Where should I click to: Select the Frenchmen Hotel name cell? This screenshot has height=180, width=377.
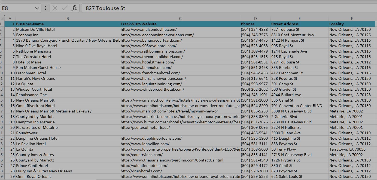tap(68, 73)
